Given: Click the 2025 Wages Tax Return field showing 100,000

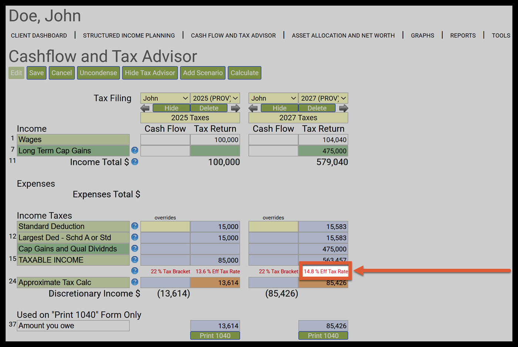Looking at the screenshot, I should [x=215, y=140].
